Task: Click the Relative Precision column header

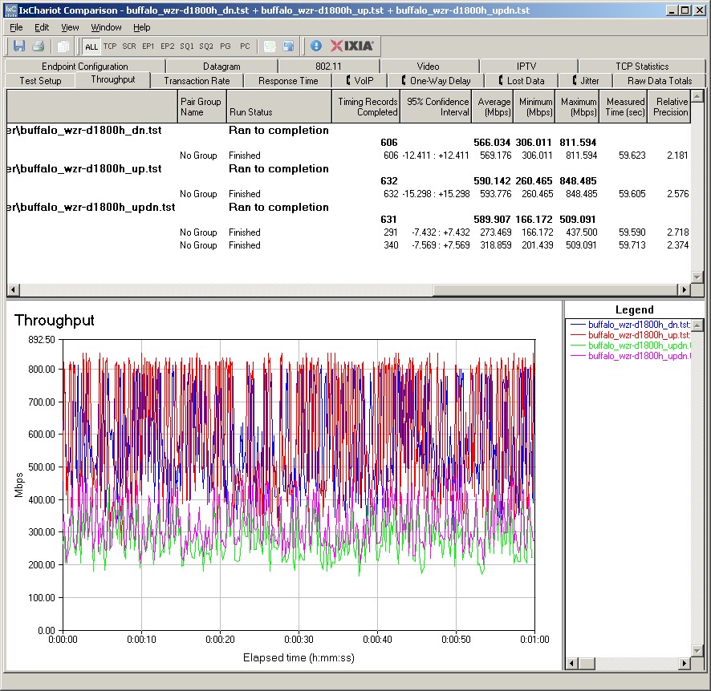Action: (x=668, y=107)
